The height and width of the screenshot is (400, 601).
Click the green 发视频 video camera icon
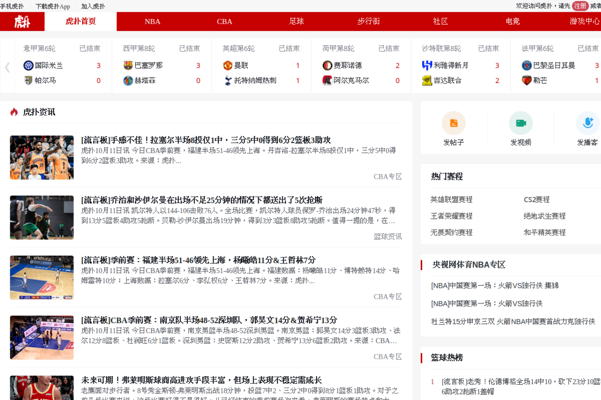point(521,123)
